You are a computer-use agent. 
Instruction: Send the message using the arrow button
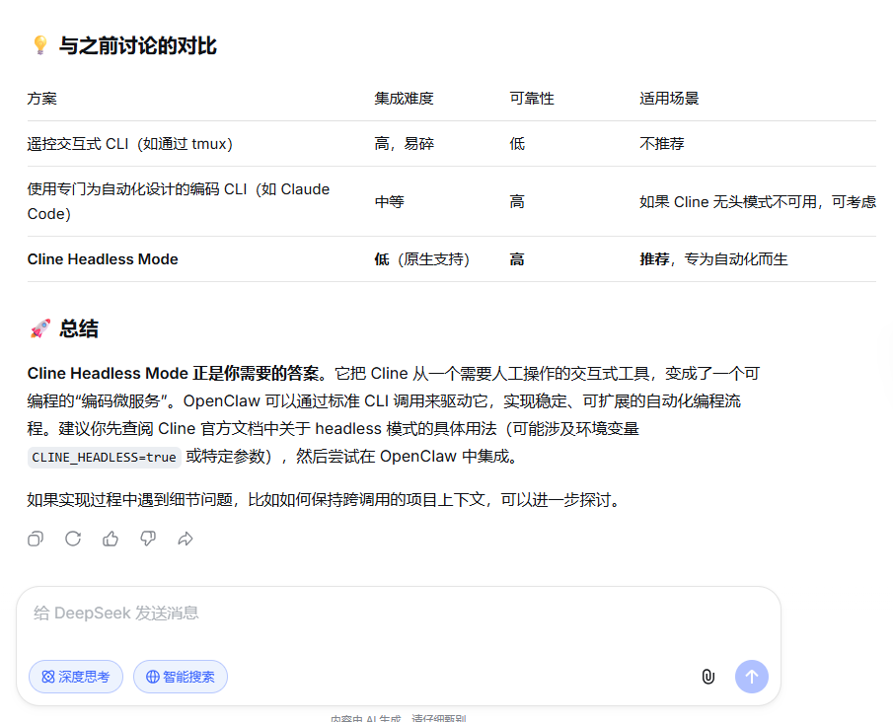coord(751,677)
